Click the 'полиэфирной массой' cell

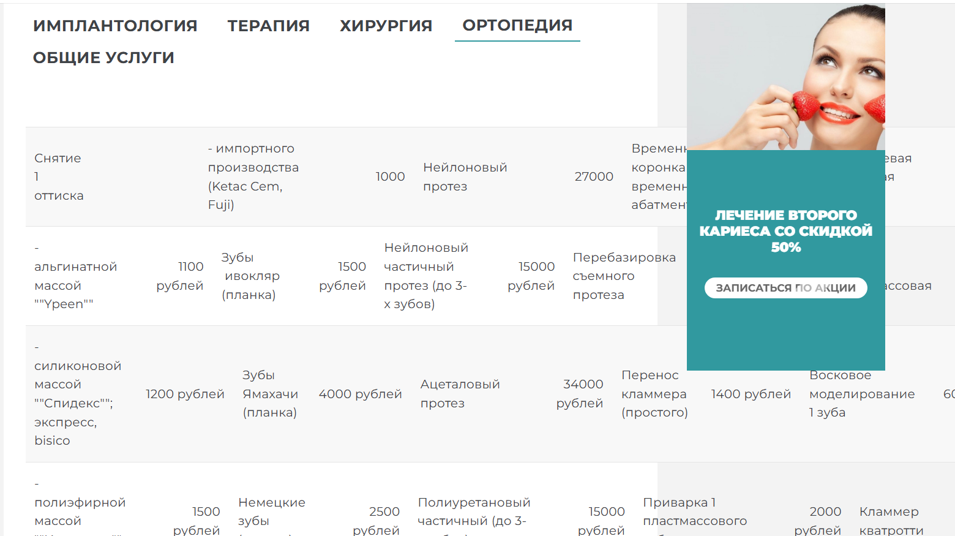coord(80,508)
